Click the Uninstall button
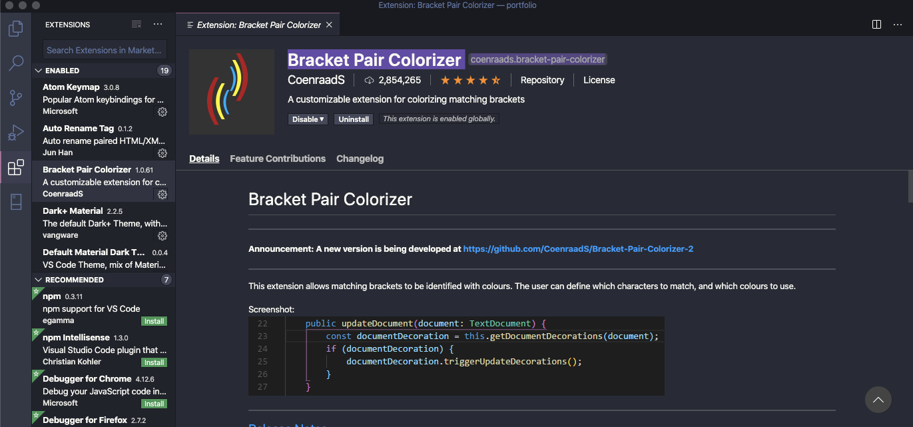Image resolution: width=913 pixels, height=427 pixels. pos(353,119)
